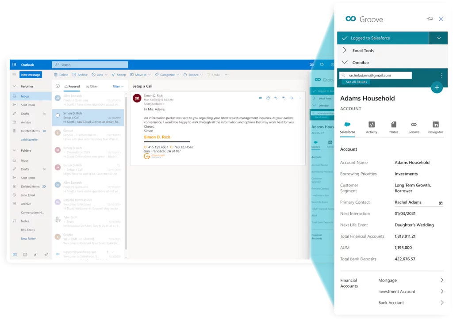The width and height of the screenshot is (453, 320).
Task: Click See All Results link
Action: tap(356, 82)
